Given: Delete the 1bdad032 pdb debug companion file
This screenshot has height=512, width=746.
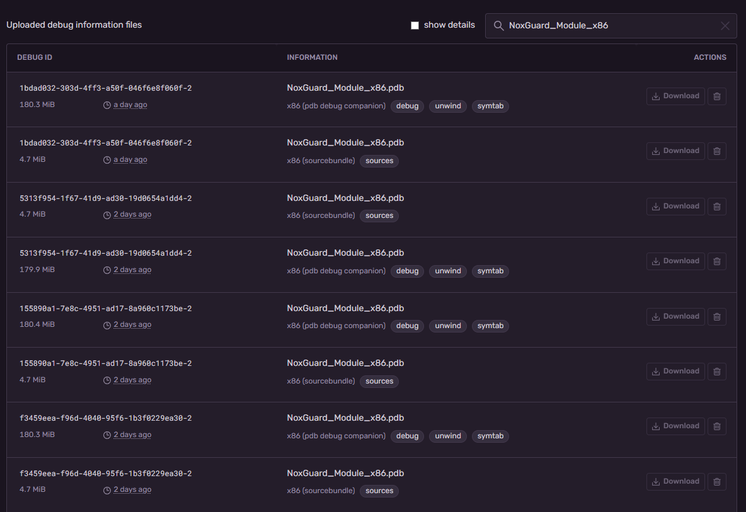Looking at the screenshot, I should pyautogui.click(x=716, y=96).
